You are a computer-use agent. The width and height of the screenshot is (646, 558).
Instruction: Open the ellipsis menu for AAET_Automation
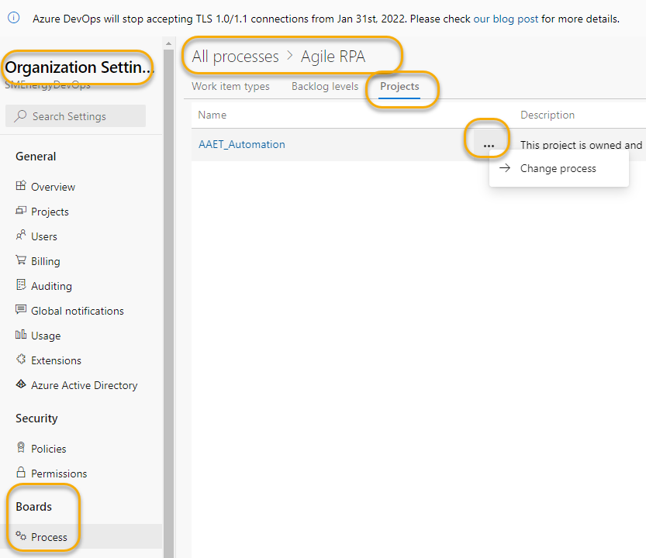[489, 146]
